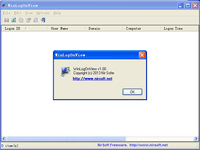The height and width of the screenshot is (150, 200).
Task: Open the Help menu
Action: point(57,13)
